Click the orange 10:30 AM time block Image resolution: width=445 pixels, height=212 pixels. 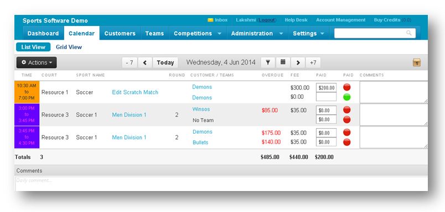[27, 92]
